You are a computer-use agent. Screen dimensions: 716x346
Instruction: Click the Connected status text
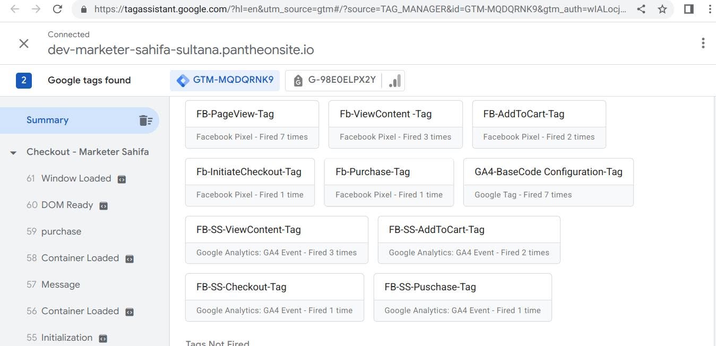coord(68,34)
